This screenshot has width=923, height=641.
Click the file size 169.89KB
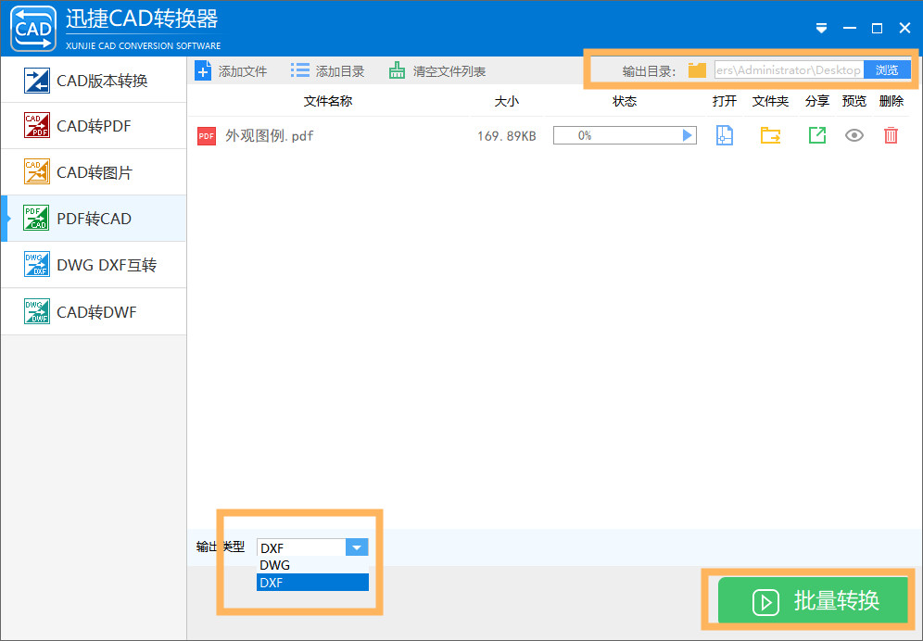click(x=506, y=136)
